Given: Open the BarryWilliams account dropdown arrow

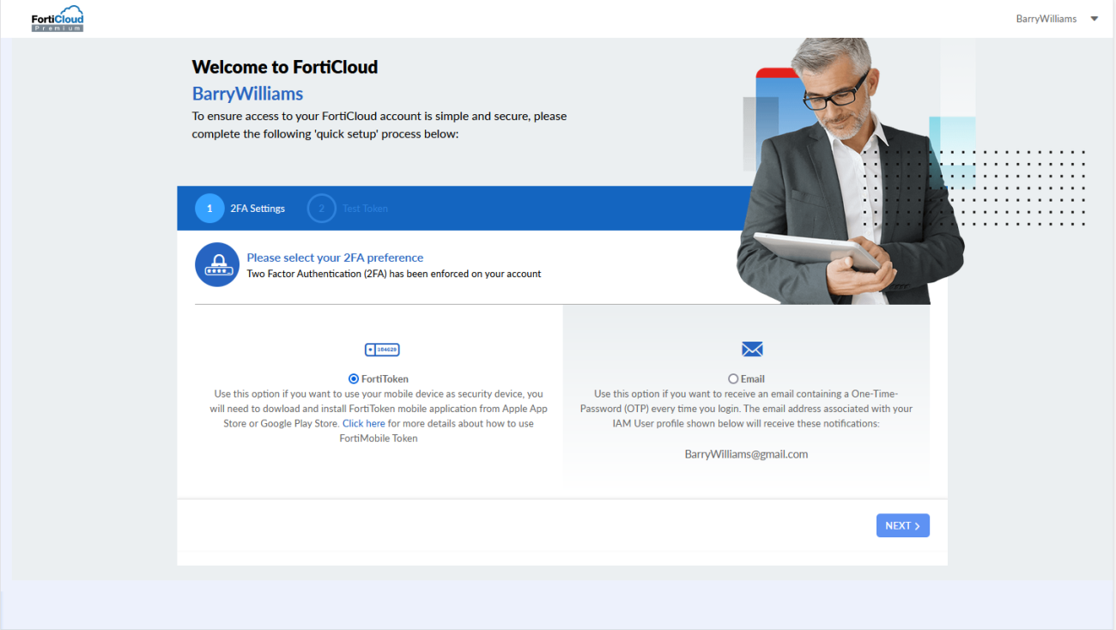Looking at the screenshot, I should [x=1094, y=19].
